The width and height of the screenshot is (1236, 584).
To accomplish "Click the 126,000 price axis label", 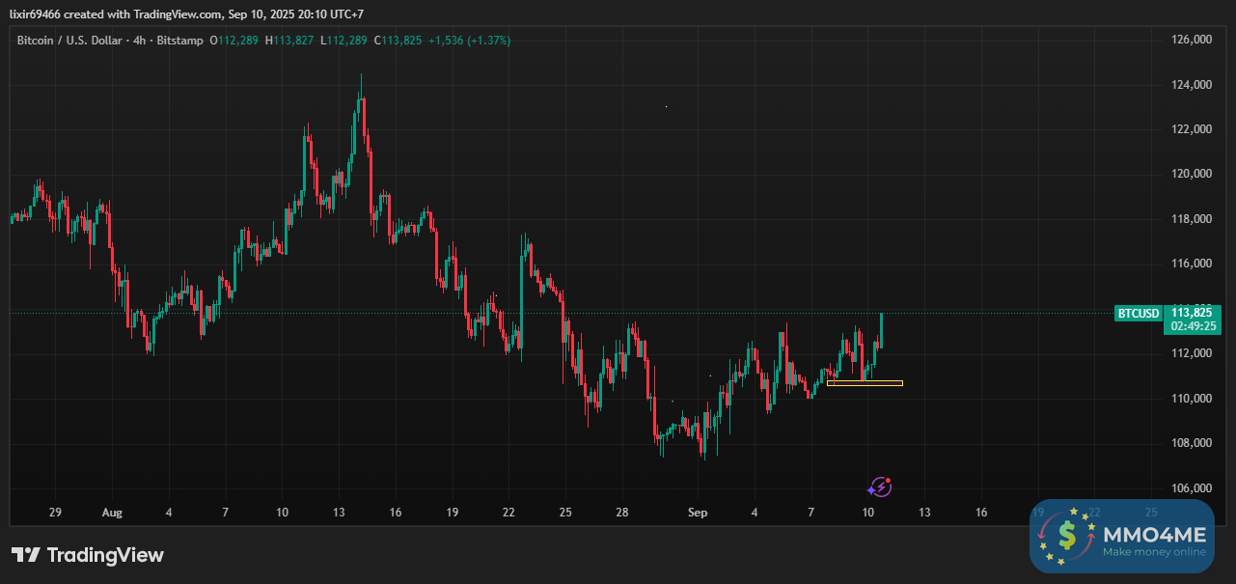I will click(x=1190, y=40).
